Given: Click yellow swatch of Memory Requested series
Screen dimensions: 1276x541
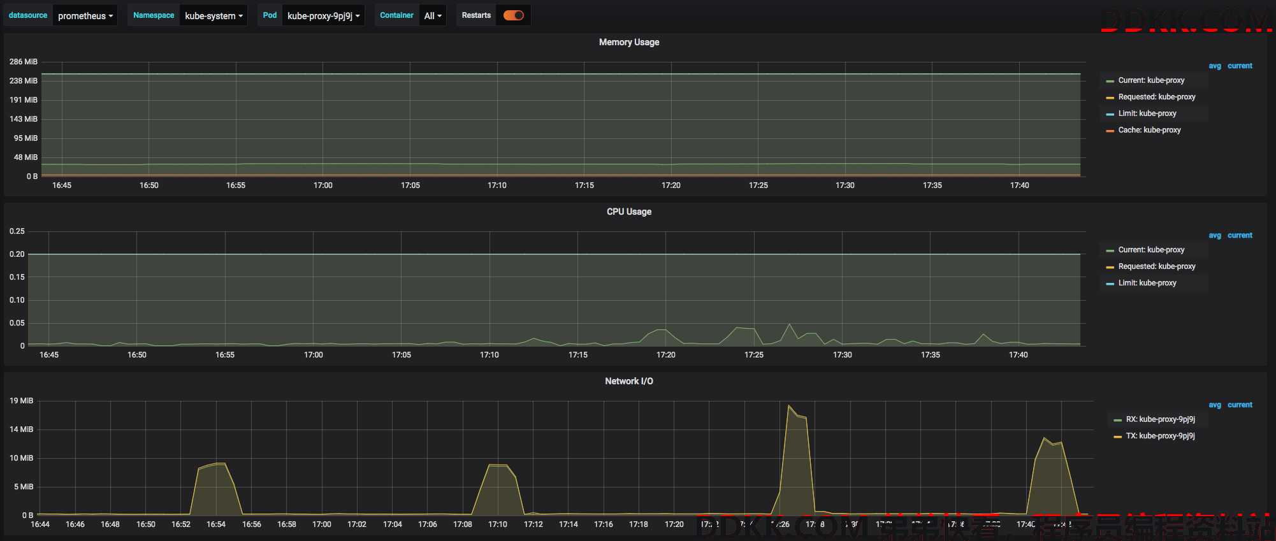Looking at the screenshot, I should [x=1110, y=97].
